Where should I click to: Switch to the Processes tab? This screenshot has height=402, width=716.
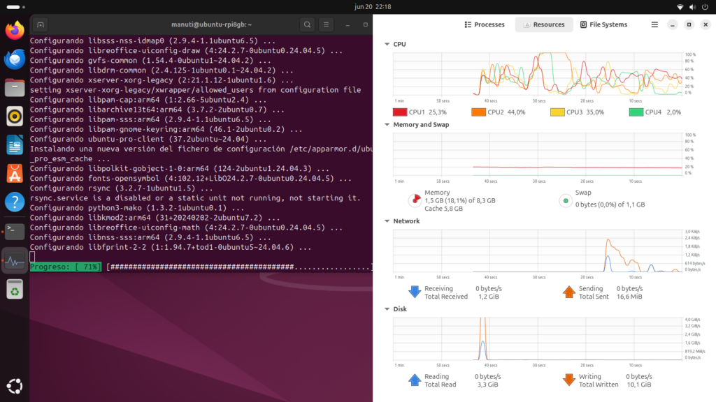[485, 24]
